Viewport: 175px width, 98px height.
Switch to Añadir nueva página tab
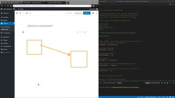pyautogui.click(x=11, y=3)
